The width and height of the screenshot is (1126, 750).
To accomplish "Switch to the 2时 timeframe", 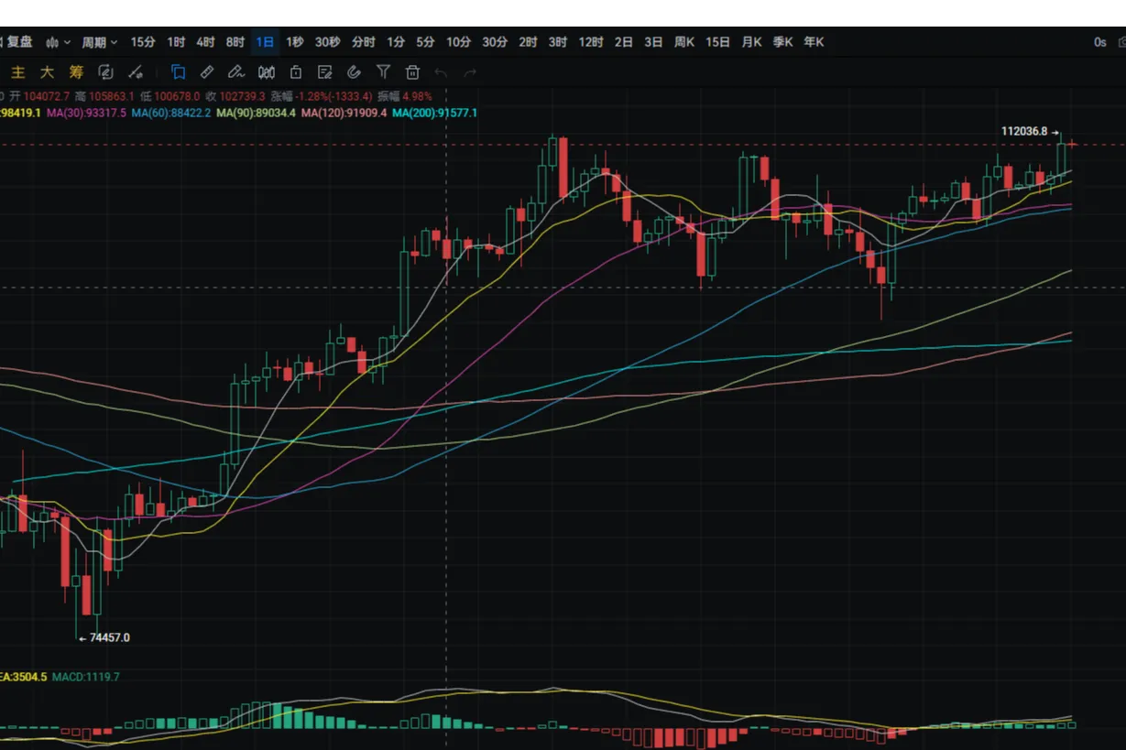I will tap(528, 42).
